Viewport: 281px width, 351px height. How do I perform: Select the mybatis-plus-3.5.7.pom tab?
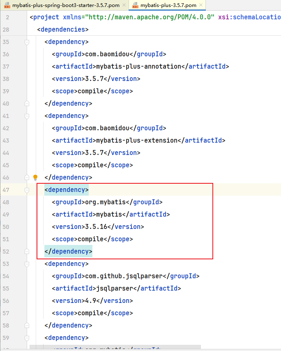pyautogui.click(x=168, y=5)
